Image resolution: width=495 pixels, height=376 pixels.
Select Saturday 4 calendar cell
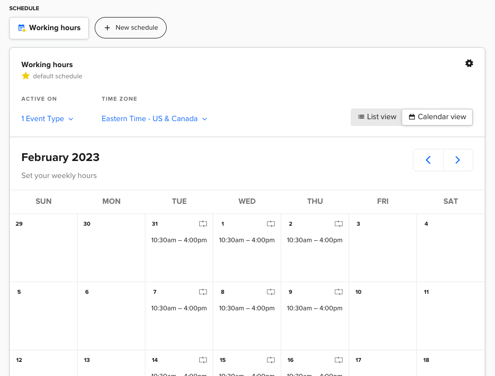click(x=451, y=248)
